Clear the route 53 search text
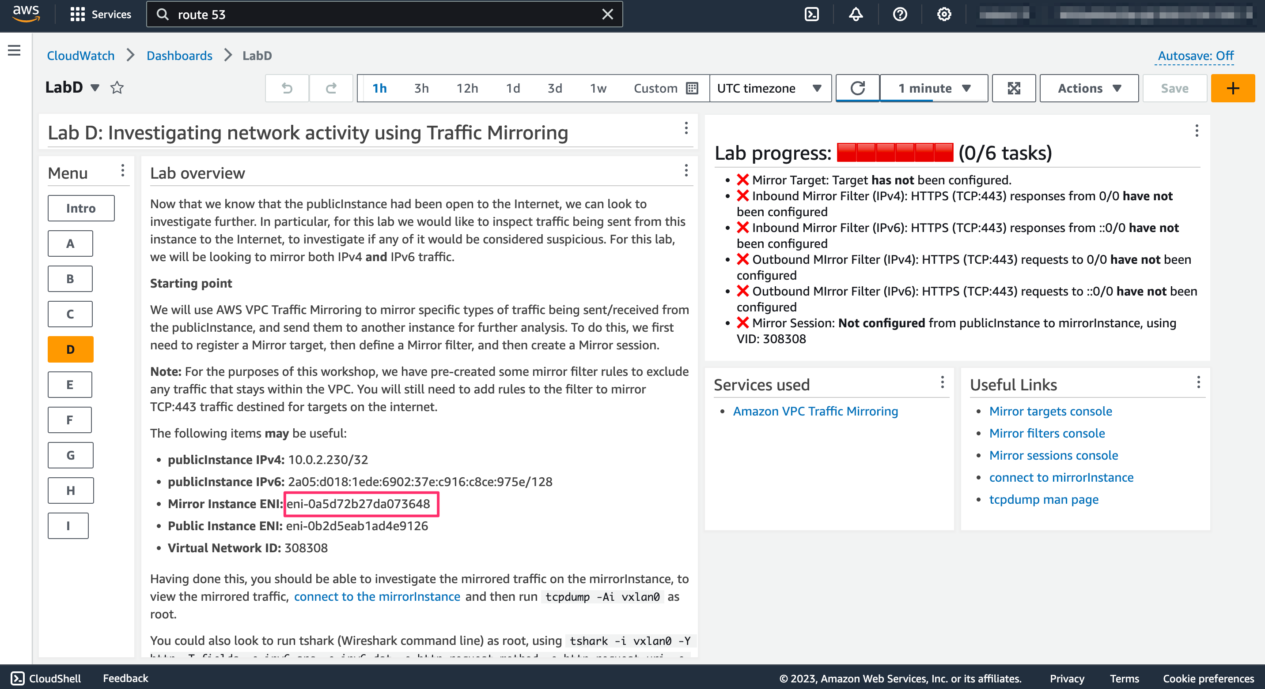 607,14
